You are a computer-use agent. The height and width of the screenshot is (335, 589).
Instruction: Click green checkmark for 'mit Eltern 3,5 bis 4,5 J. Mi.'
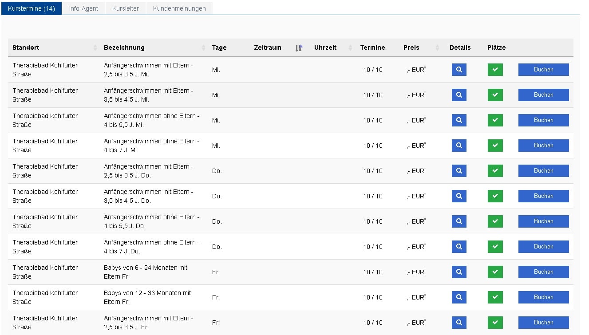pyautogui.click(x=495, y=95)
